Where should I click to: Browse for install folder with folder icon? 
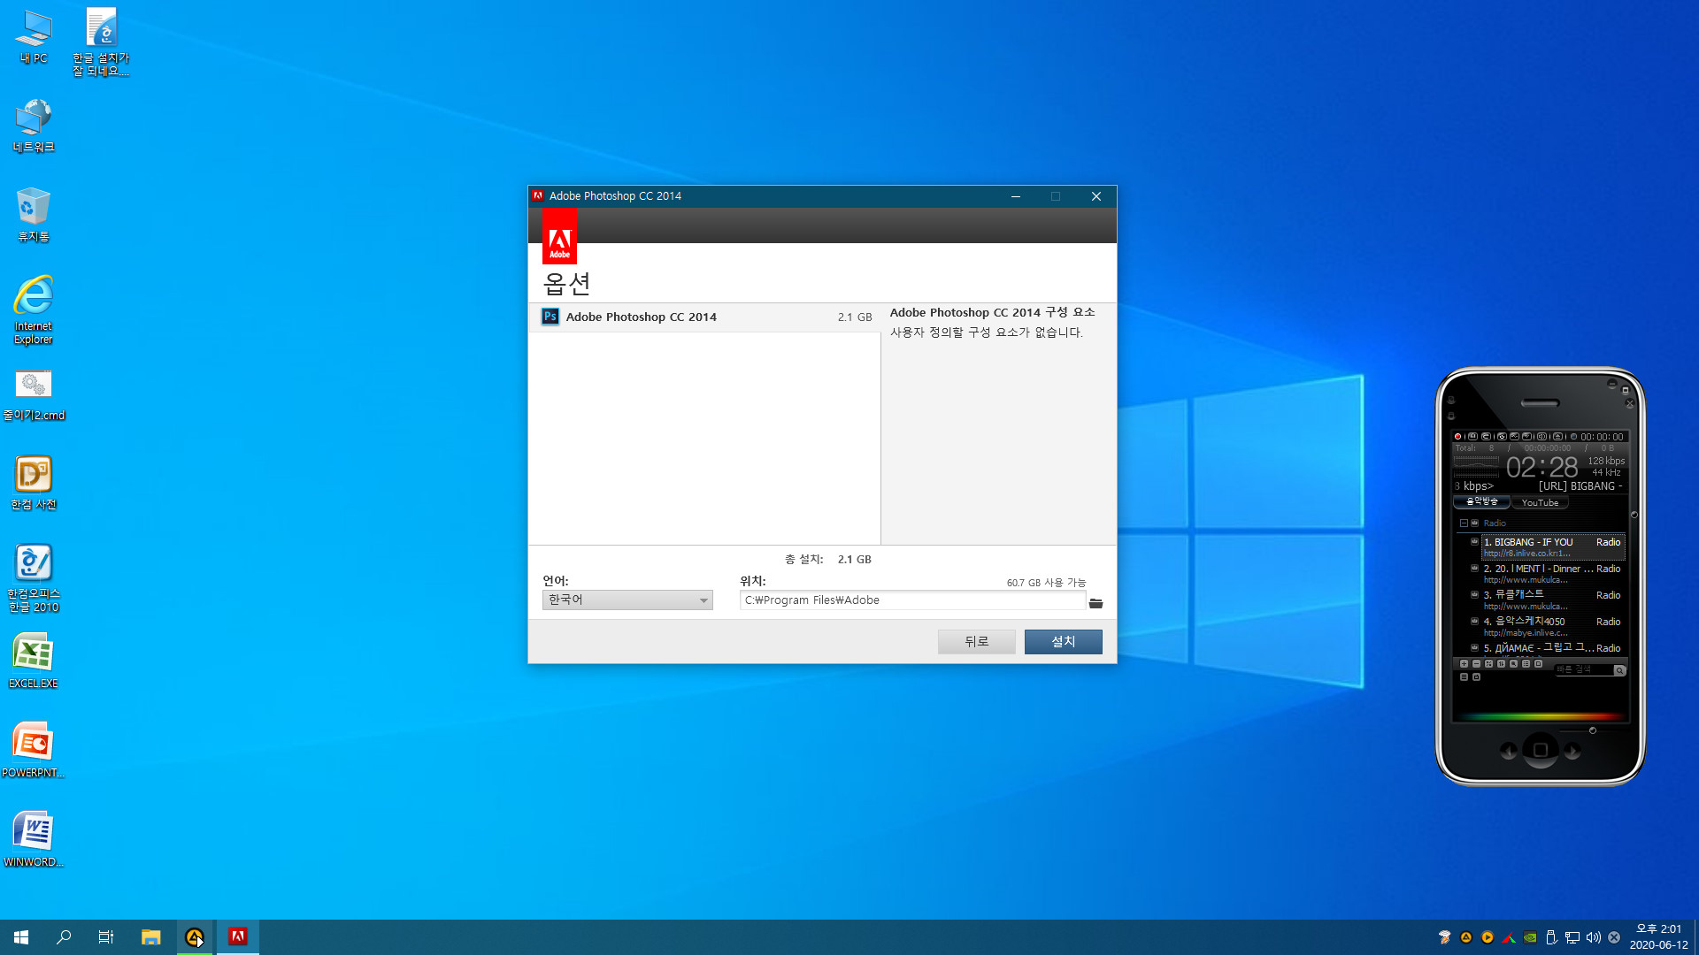click(x=1096, y=603)
